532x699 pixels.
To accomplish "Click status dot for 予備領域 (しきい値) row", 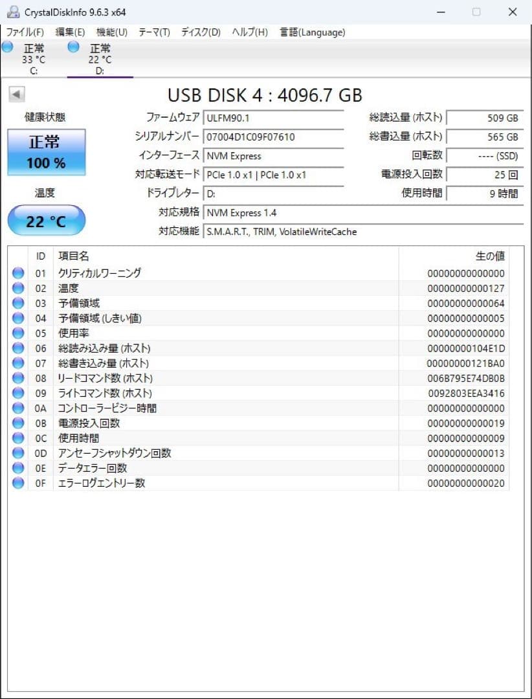I will pos(18,318).
